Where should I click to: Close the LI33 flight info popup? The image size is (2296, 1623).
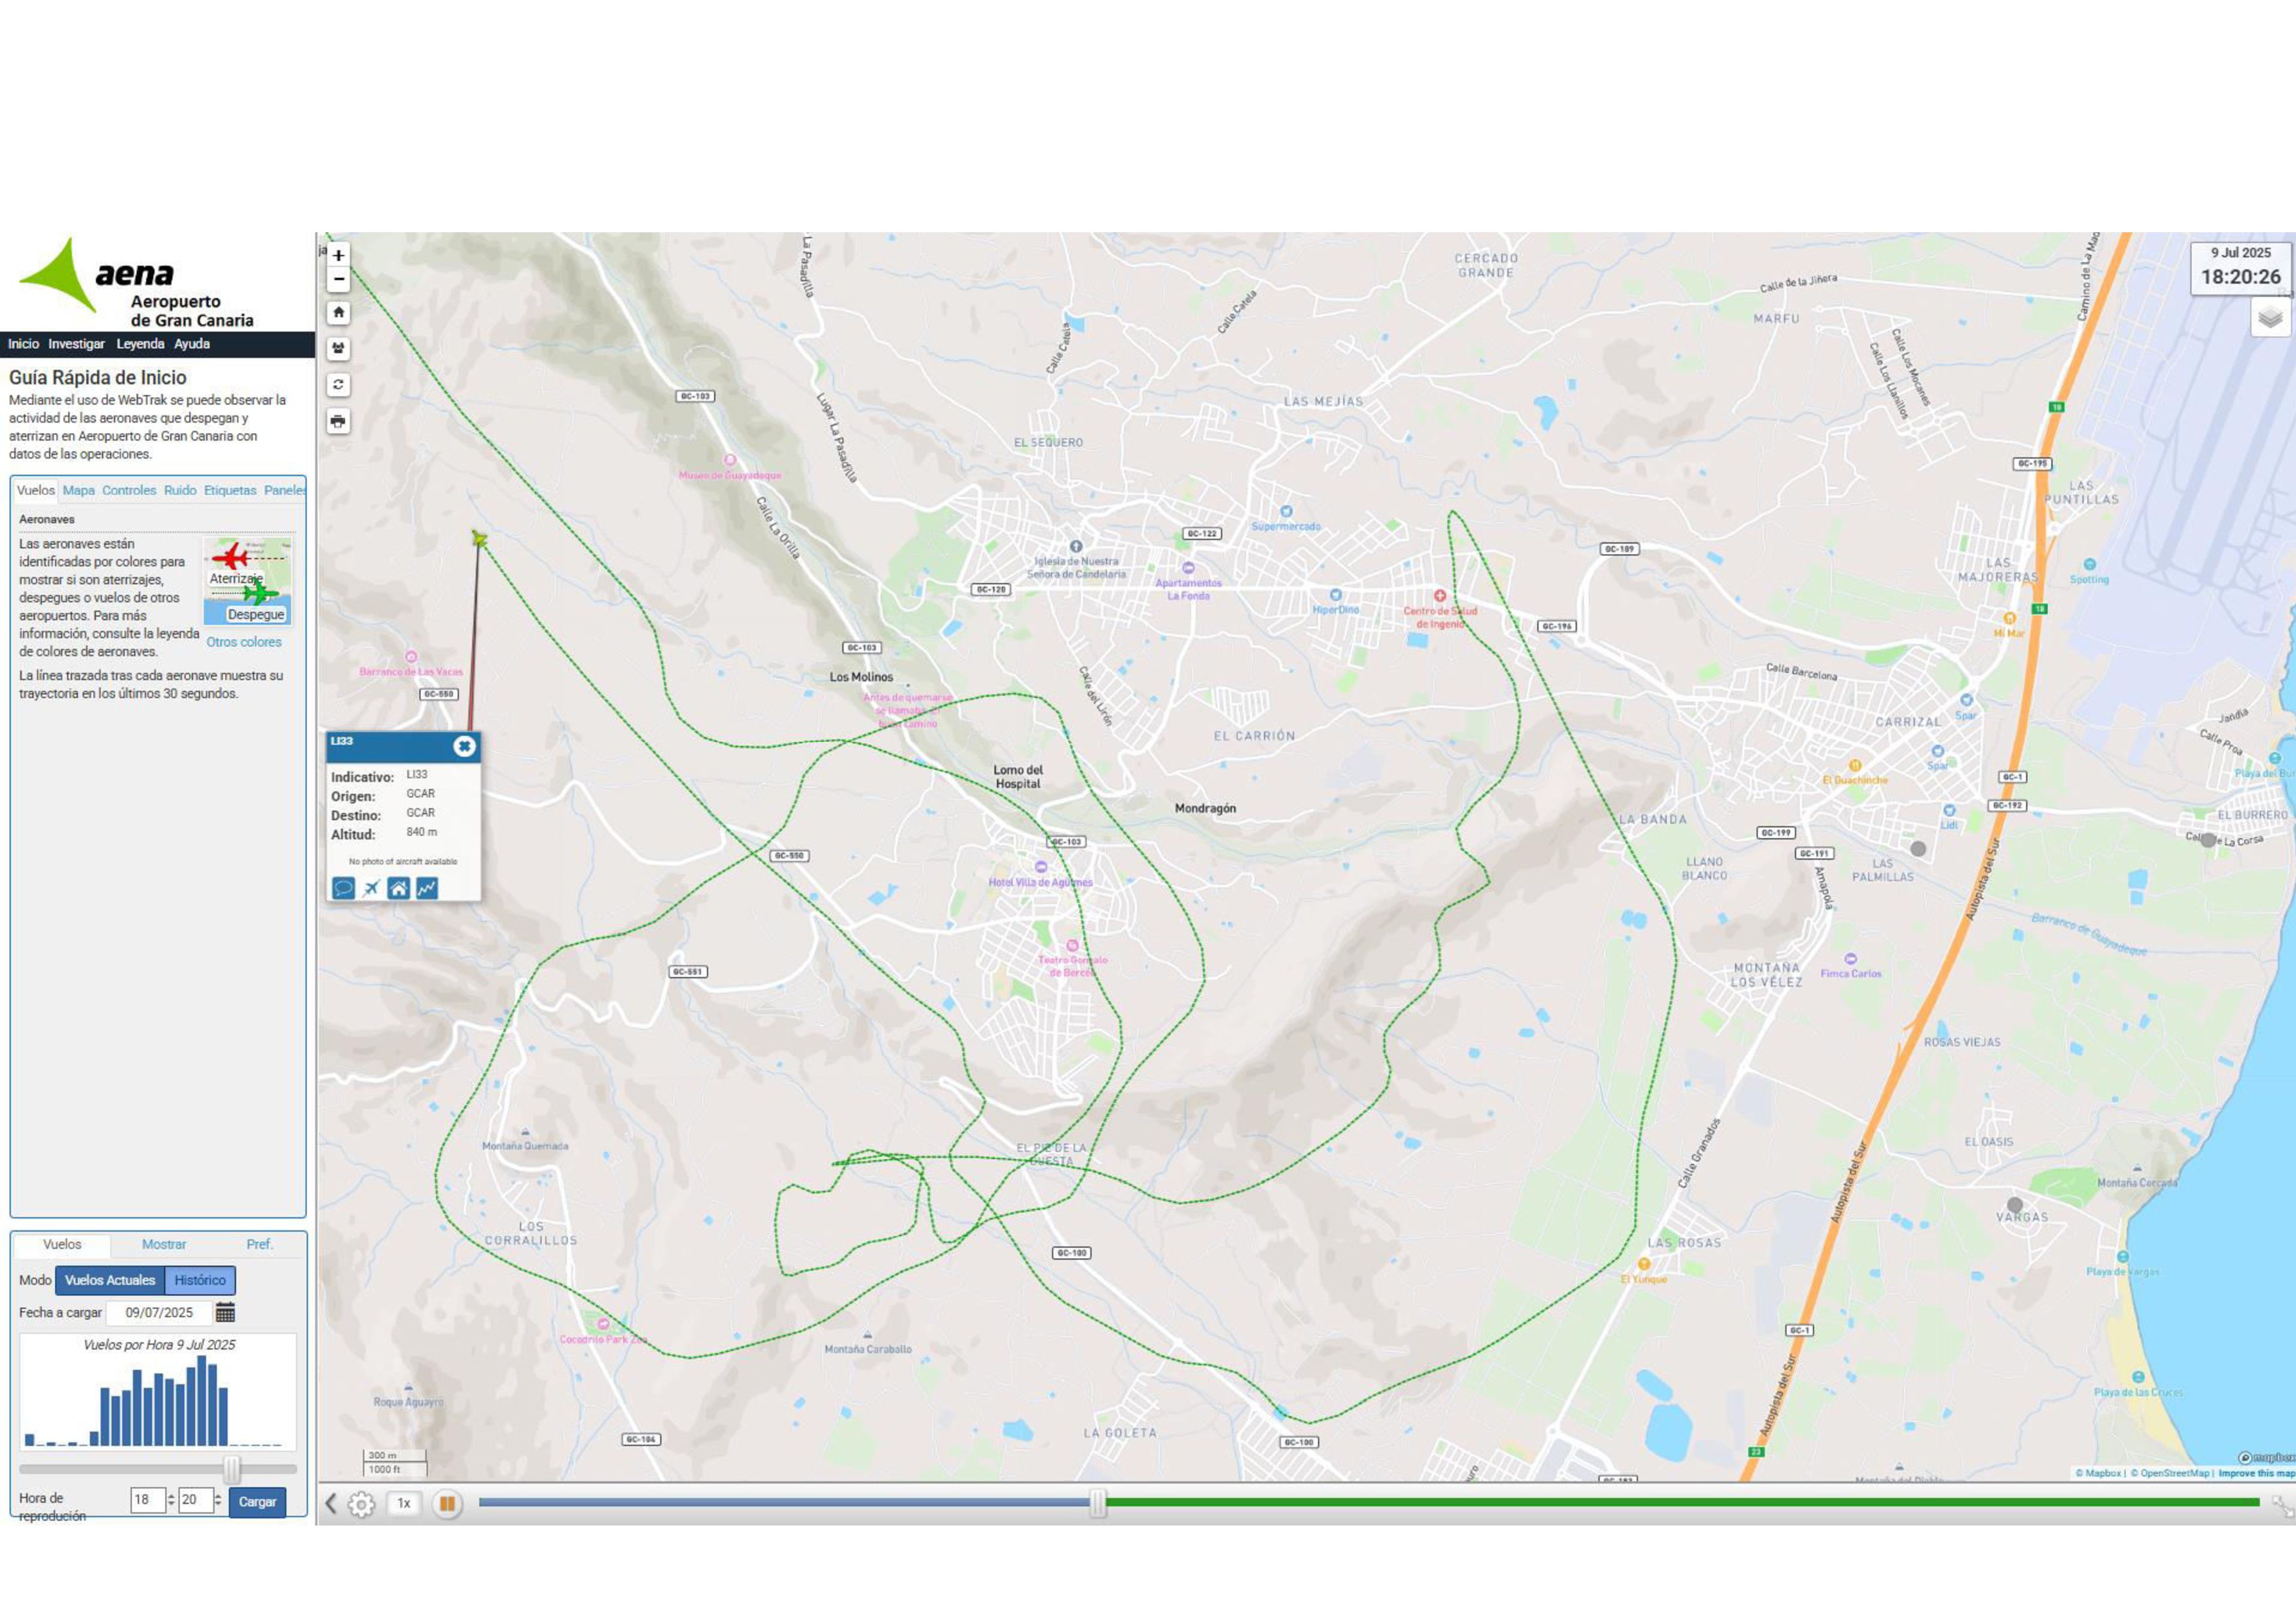pos(464,746)
